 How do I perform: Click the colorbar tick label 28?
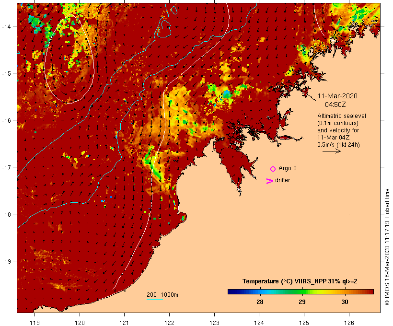click(x=260, y=302)
